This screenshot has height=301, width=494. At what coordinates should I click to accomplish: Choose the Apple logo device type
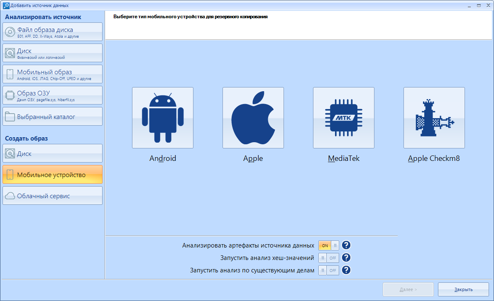[253, 118]
